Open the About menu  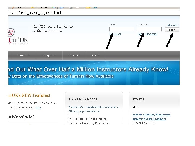pos(95,55)
